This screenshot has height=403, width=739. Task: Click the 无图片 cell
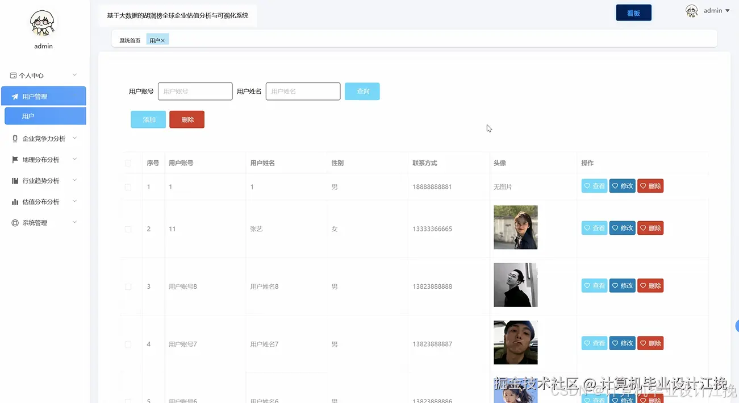click(x=503, y=187)
